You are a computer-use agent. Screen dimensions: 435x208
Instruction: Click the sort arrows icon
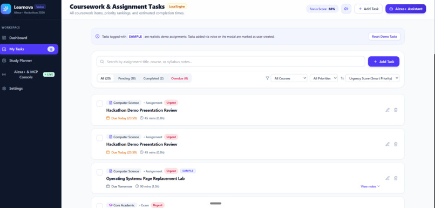342,78
